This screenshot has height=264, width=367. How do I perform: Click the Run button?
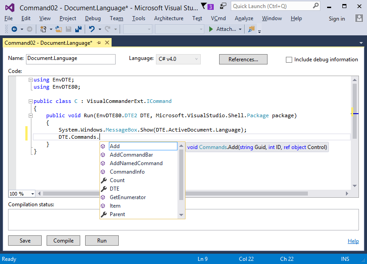coord(102,241)
